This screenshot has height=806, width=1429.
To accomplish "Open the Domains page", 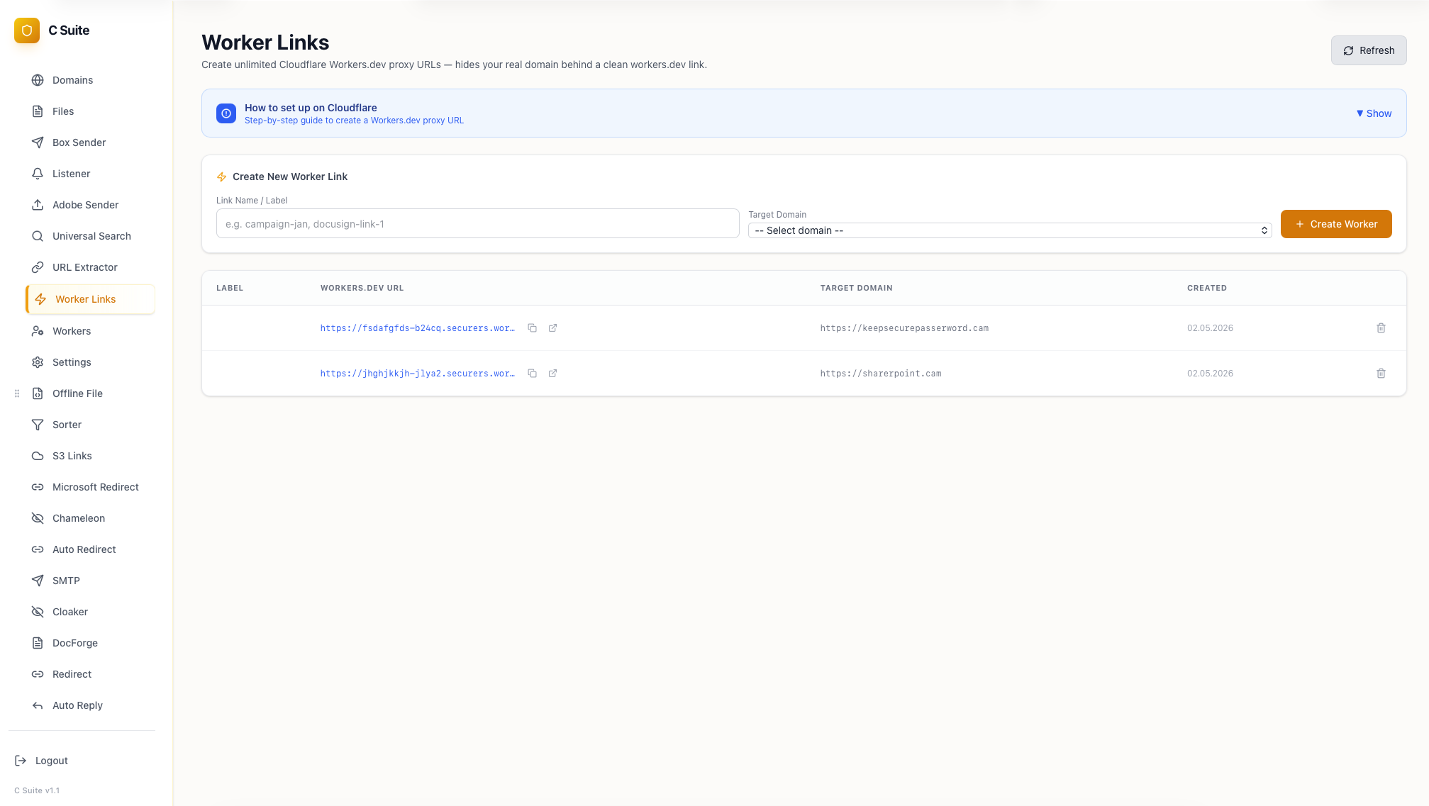I will pyautogui.click(x=90, y=80).
